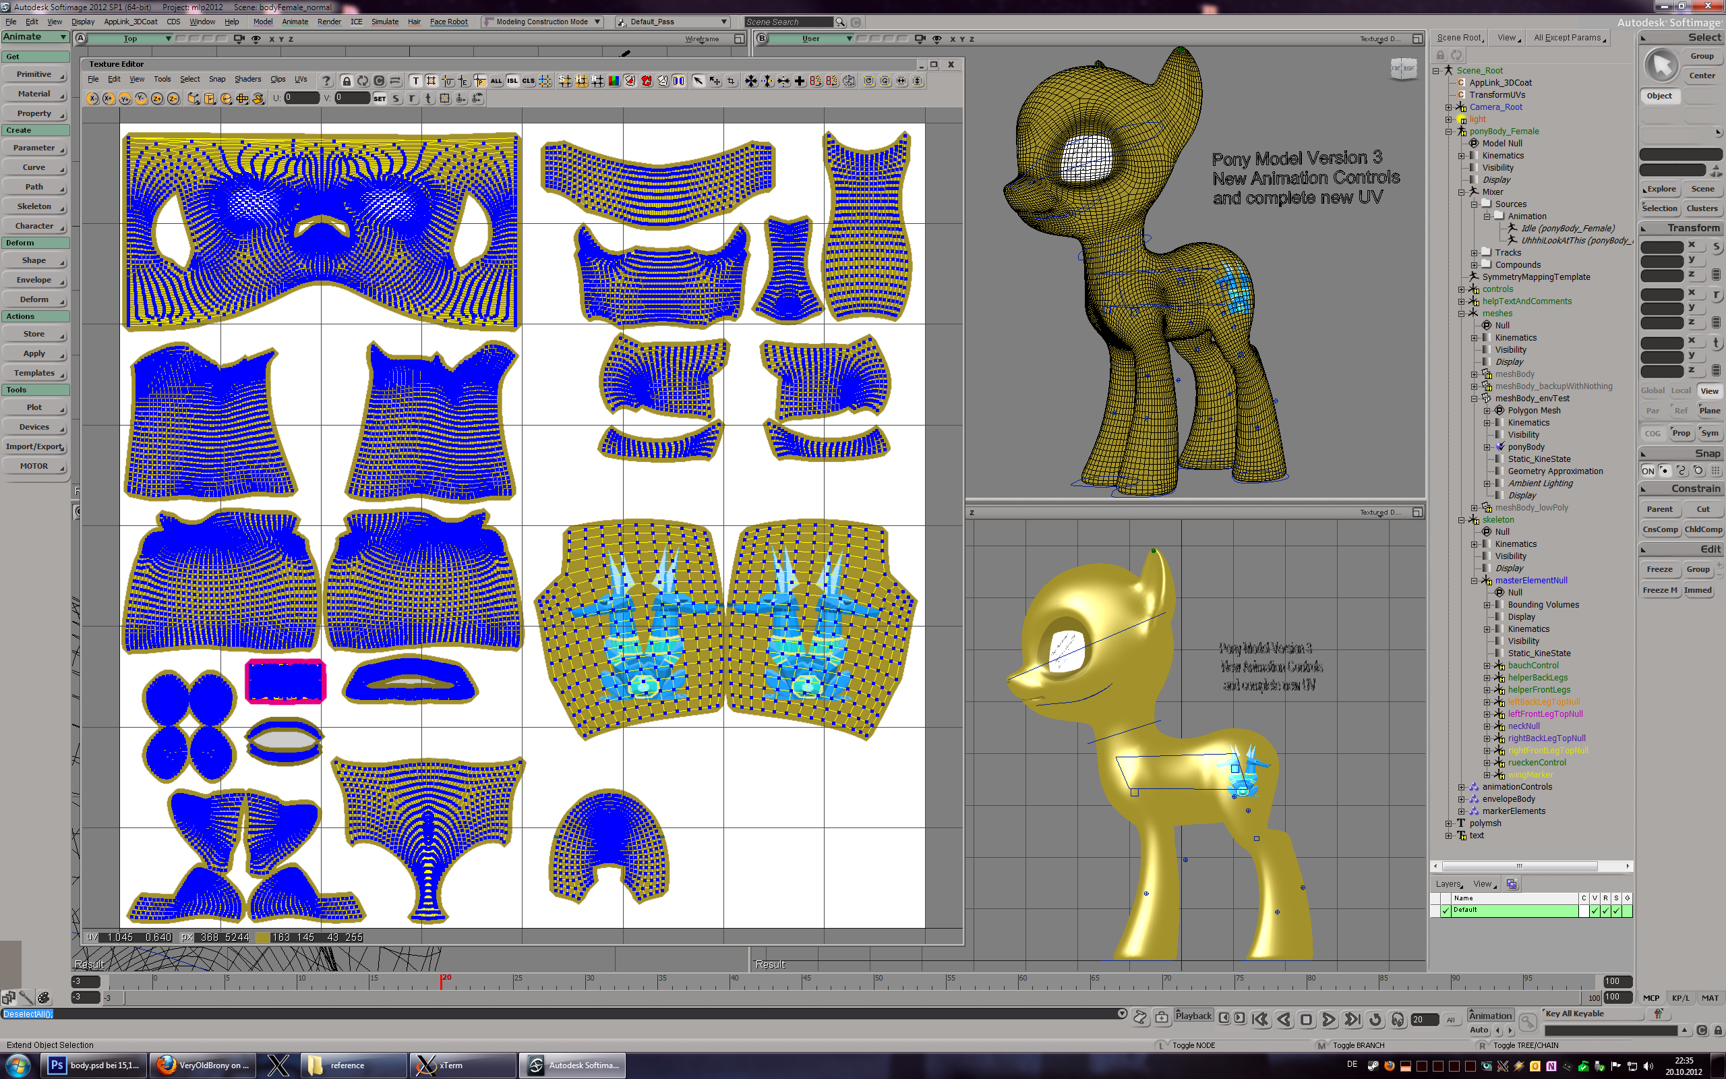The image size is (1726, 1079).
Task: Open the Shaders menu in Texture Editor
Action: click(x=247, y=79)
